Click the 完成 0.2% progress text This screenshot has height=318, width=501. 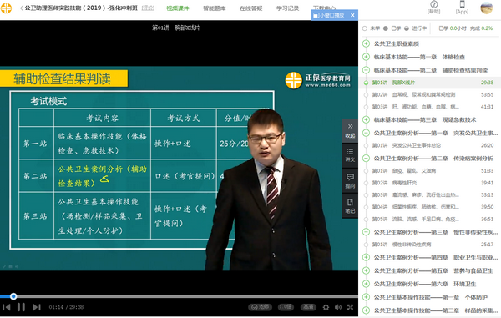pos(481,28)
